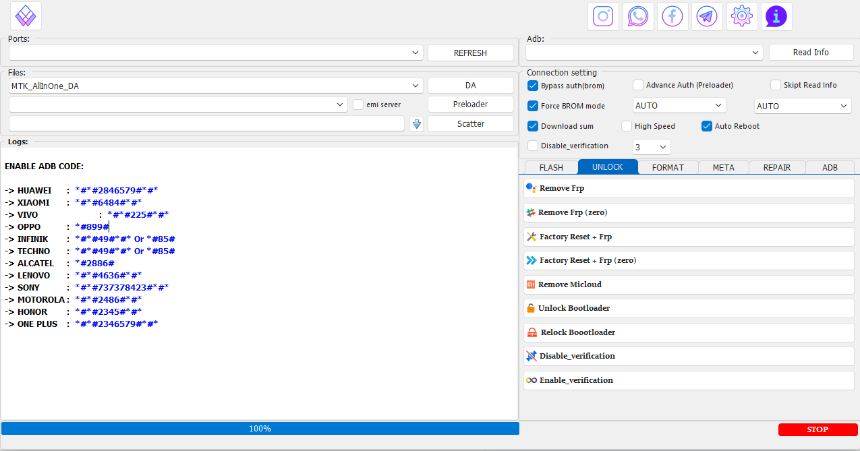Open the Telegram channel icon

click(x=707, y=16)
